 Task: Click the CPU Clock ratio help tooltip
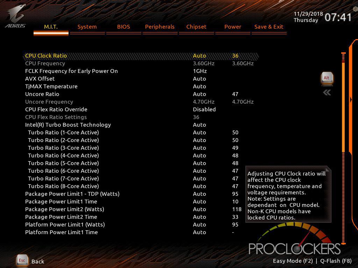pyautogui.click(x=288, y=194)
